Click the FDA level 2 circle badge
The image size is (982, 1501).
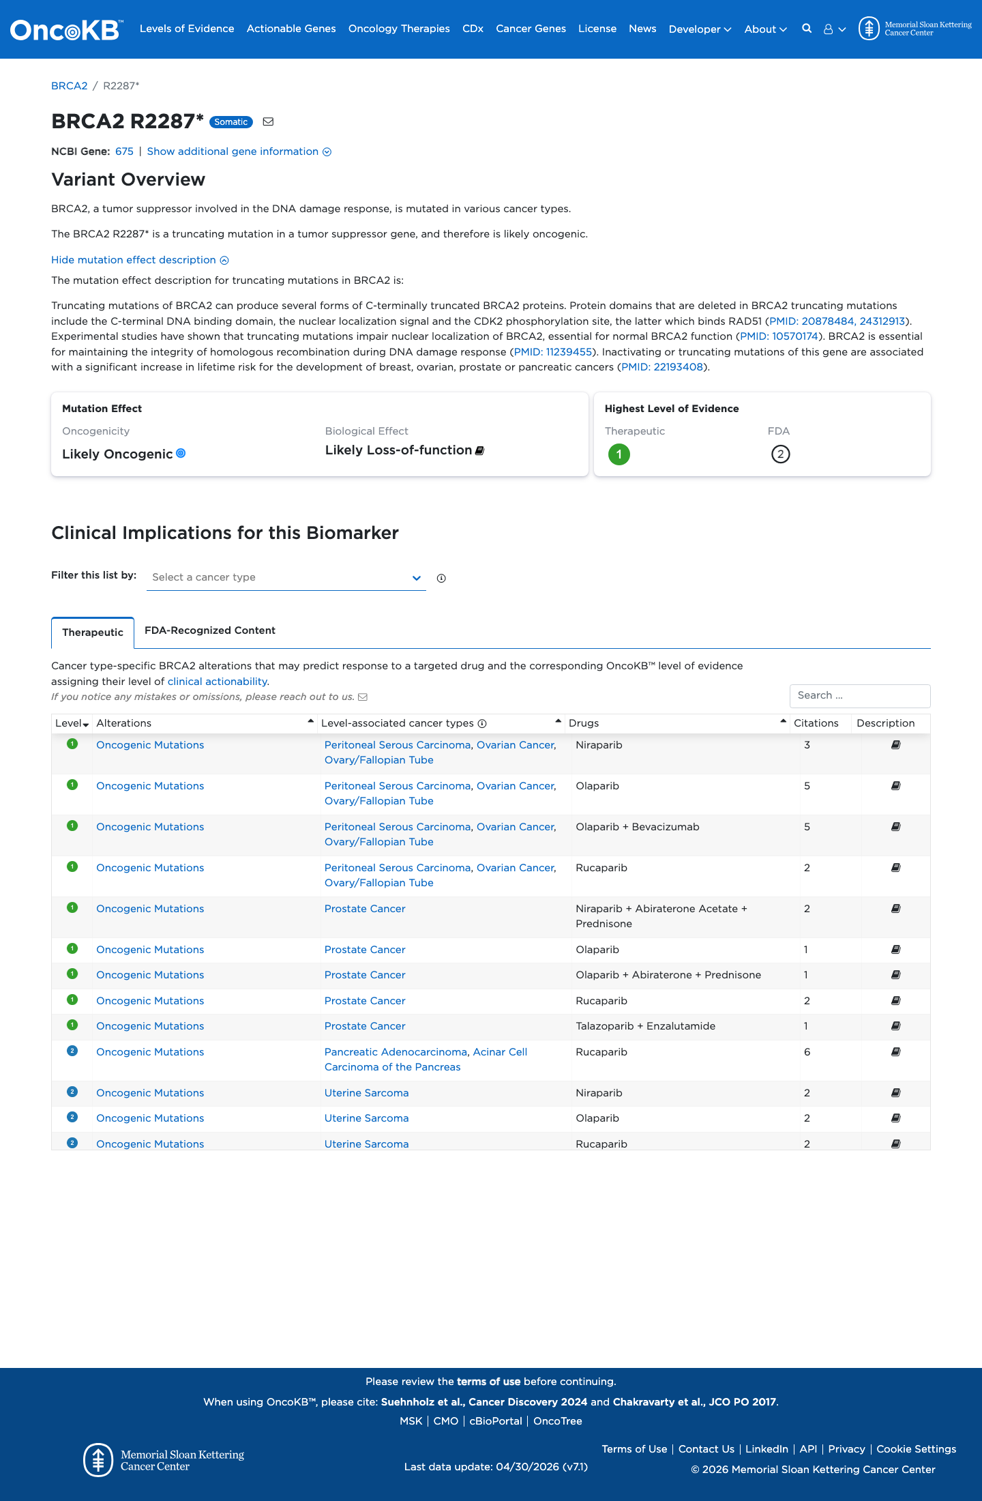780,454
